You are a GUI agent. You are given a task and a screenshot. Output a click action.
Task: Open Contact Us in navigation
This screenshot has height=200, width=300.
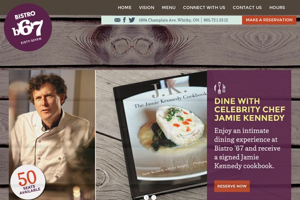coord(247,7)
